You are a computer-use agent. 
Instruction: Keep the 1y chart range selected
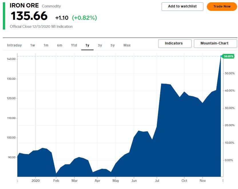point(87,45)
